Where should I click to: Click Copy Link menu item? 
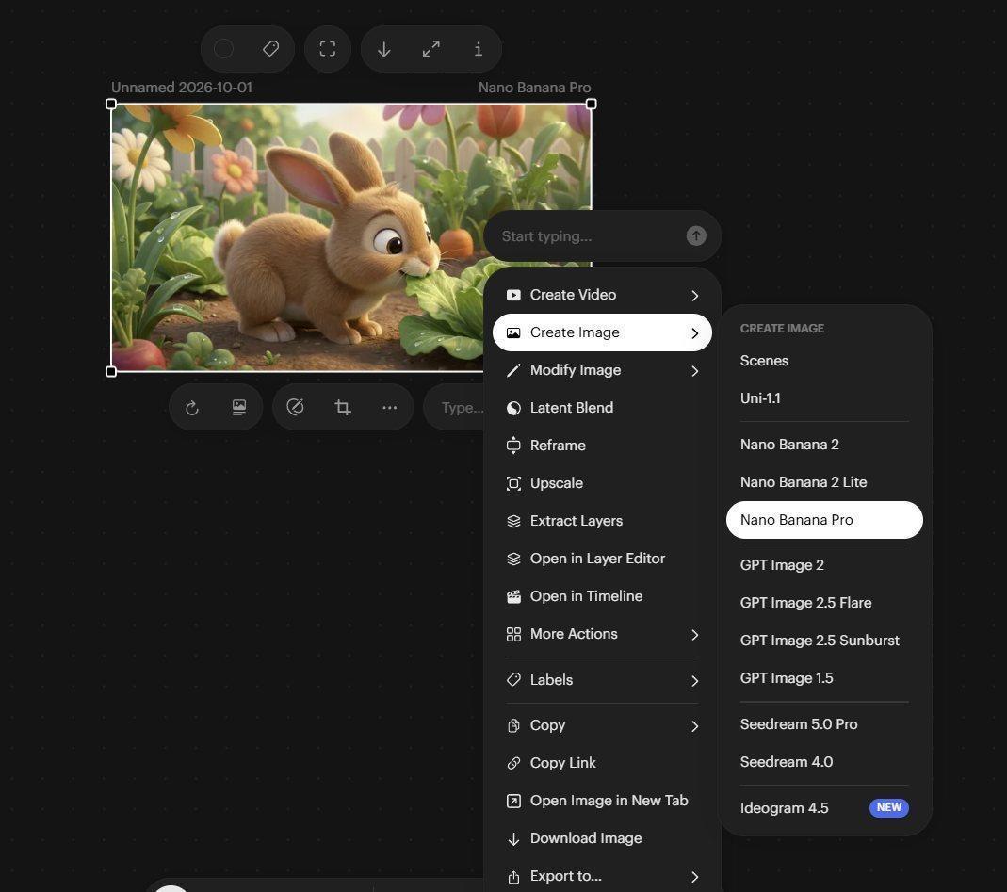pos(602,763)
